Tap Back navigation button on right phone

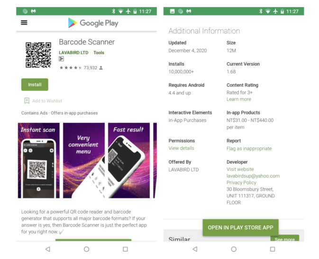pyautogui.click(x=195, y=249)
